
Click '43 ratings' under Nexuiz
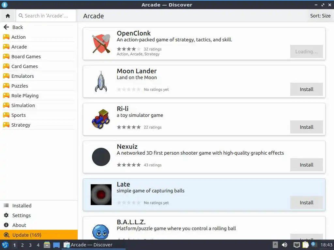[153, 165]
